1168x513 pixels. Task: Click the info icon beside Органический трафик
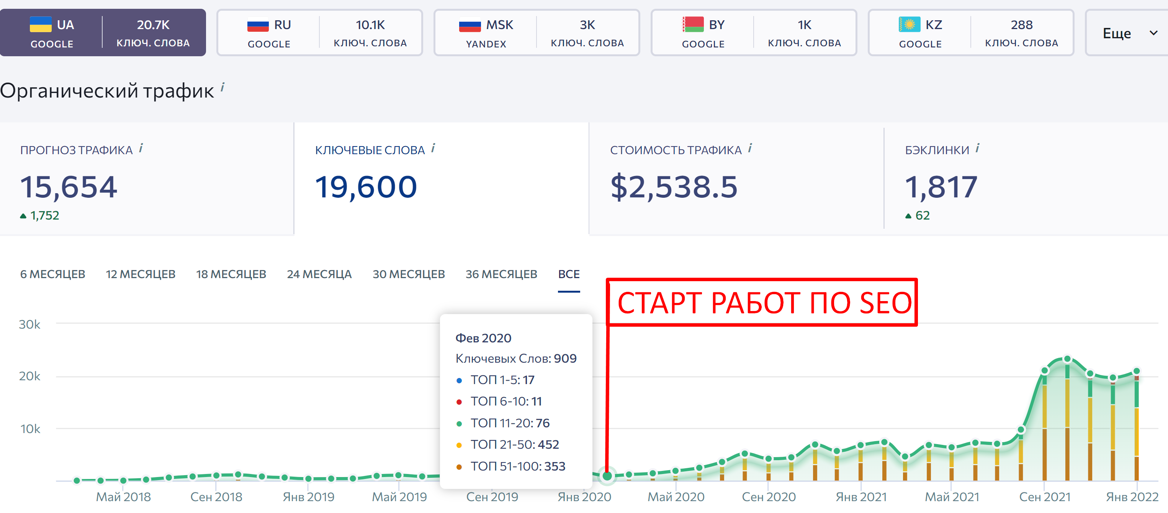[222, 87]
